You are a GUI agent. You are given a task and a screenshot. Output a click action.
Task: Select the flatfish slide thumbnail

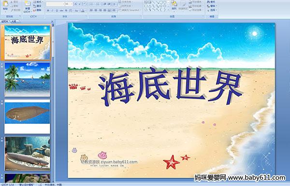28,116
